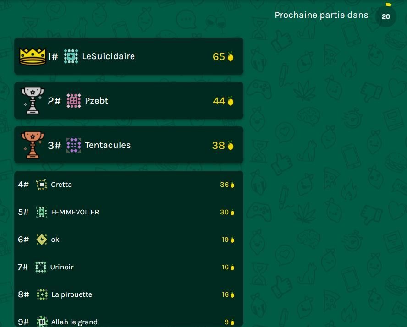
Task: Click Tentacules' purple avatar icon
Action: coord(74,145)
